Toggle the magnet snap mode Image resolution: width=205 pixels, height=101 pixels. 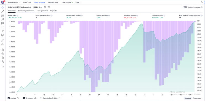point(2,50)
